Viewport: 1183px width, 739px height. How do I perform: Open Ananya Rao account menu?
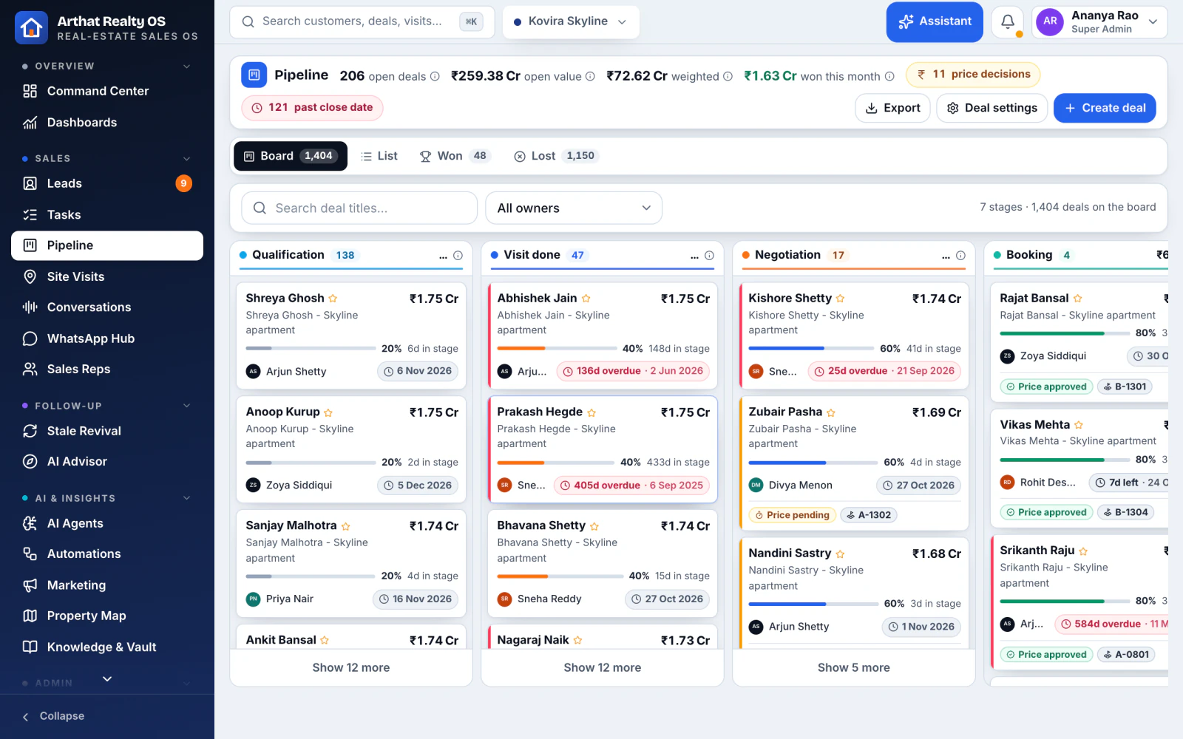tap(1099, 22)
